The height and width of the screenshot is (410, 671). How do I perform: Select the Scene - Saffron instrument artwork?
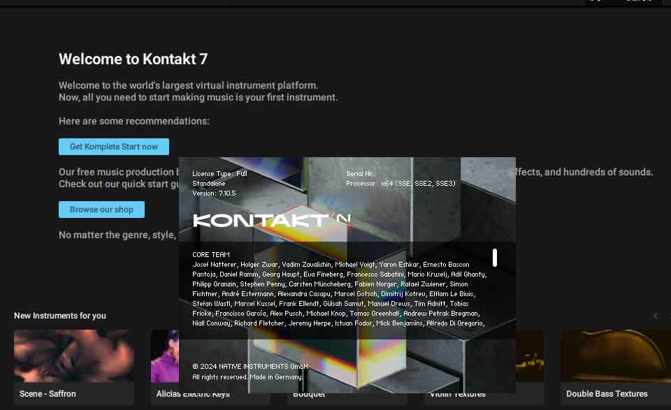(74, 356)
